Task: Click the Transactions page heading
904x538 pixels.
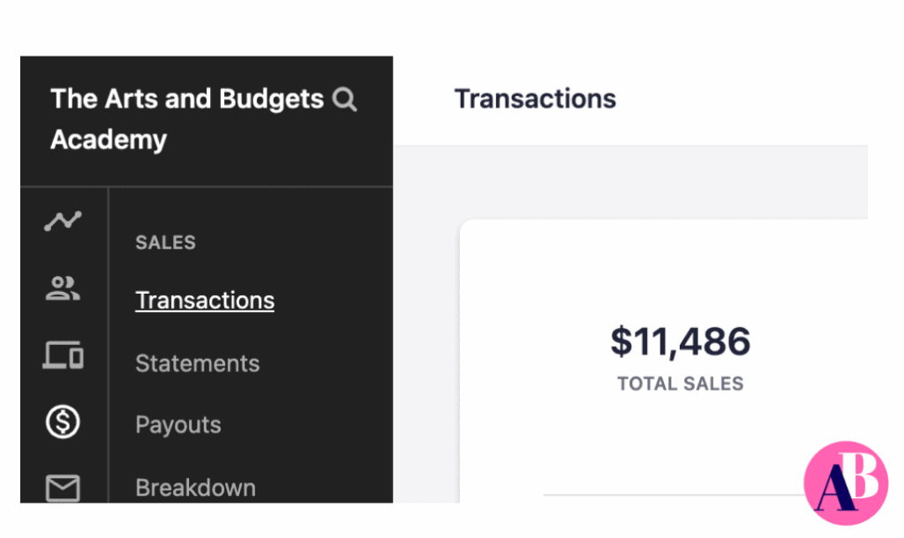Action: point(535,99)
